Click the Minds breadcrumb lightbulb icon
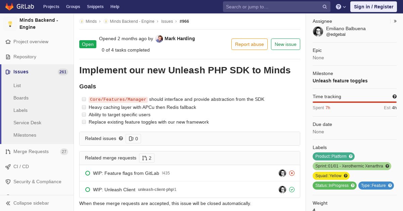This screenshot has width=403, height=211. 82,21
